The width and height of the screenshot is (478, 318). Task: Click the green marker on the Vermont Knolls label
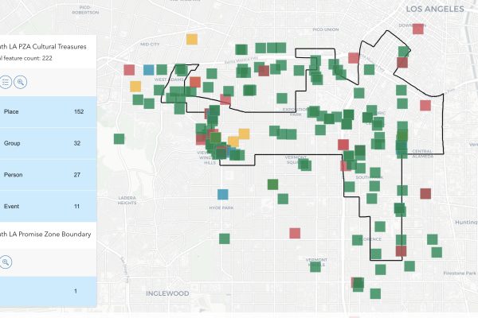[x=315, y=266]
